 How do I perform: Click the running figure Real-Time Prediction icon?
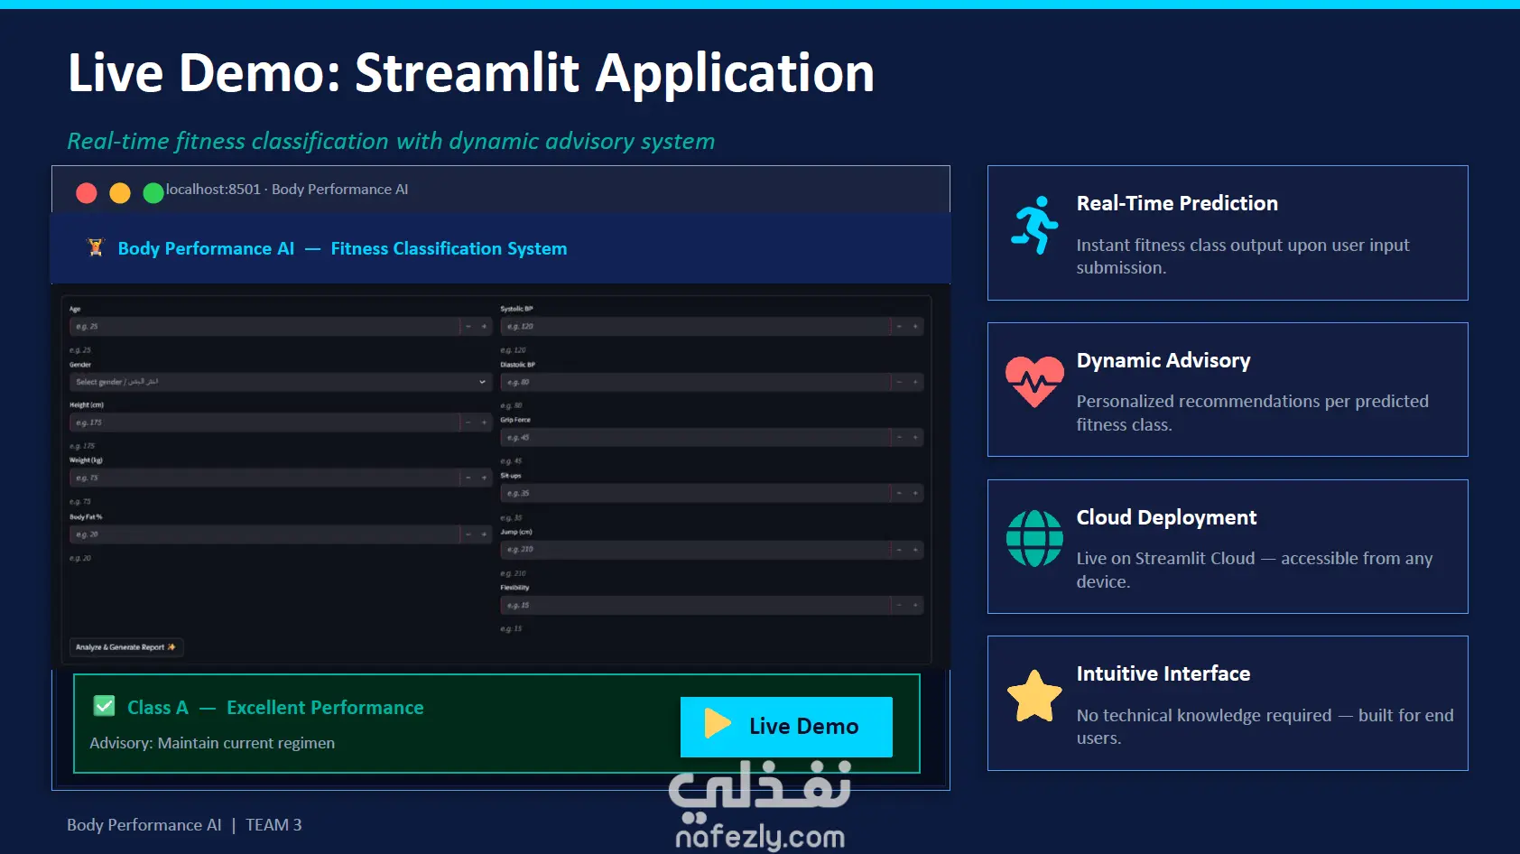click(1034, 226)
